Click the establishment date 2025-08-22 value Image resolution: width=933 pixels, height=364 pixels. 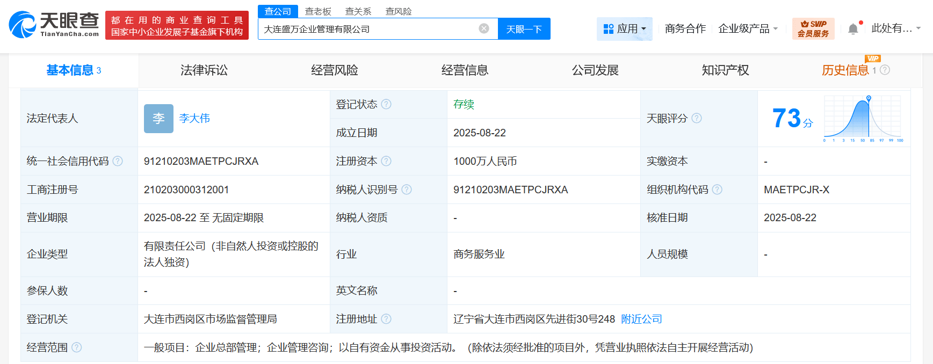(480, 133)
